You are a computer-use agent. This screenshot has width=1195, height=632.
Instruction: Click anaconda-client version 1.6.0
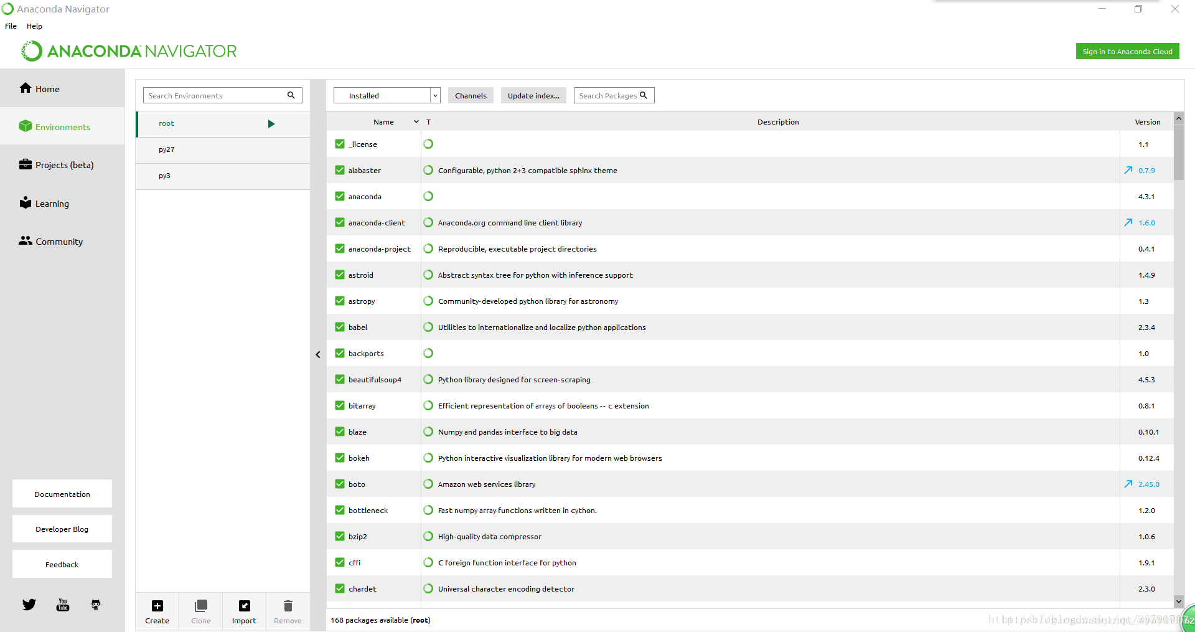coord(1146,223)
